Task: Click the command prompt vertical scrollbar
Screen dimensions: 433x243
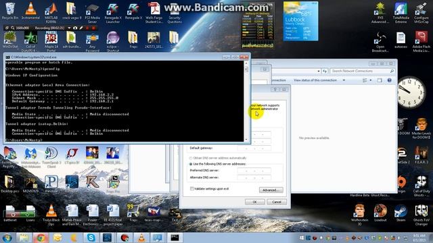Action: click(246, 101)
